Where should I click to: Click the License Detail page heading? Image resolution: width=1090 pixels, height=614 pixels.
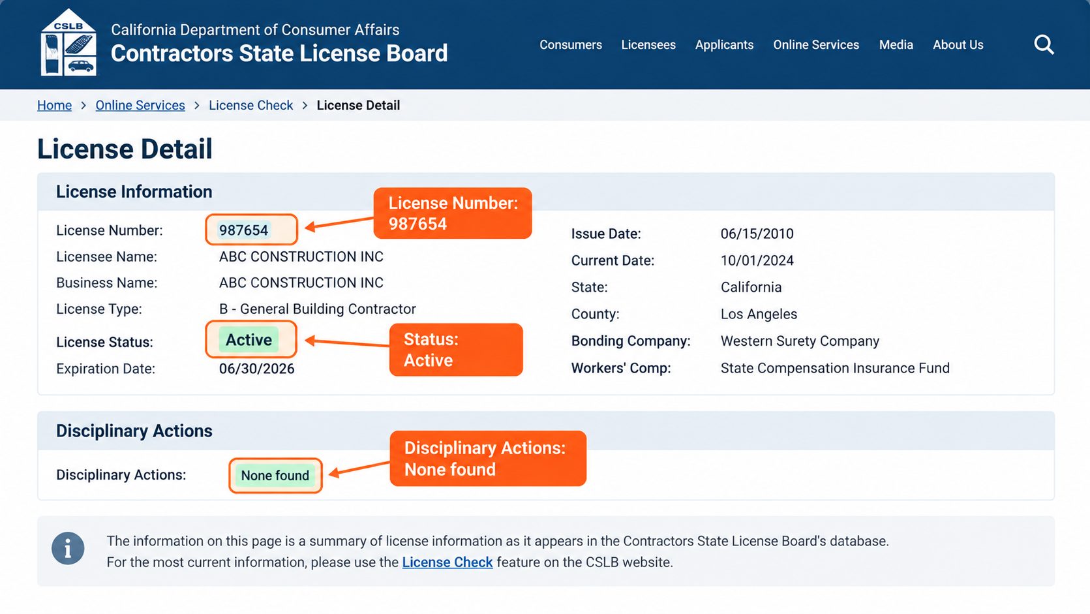point(125,149)
